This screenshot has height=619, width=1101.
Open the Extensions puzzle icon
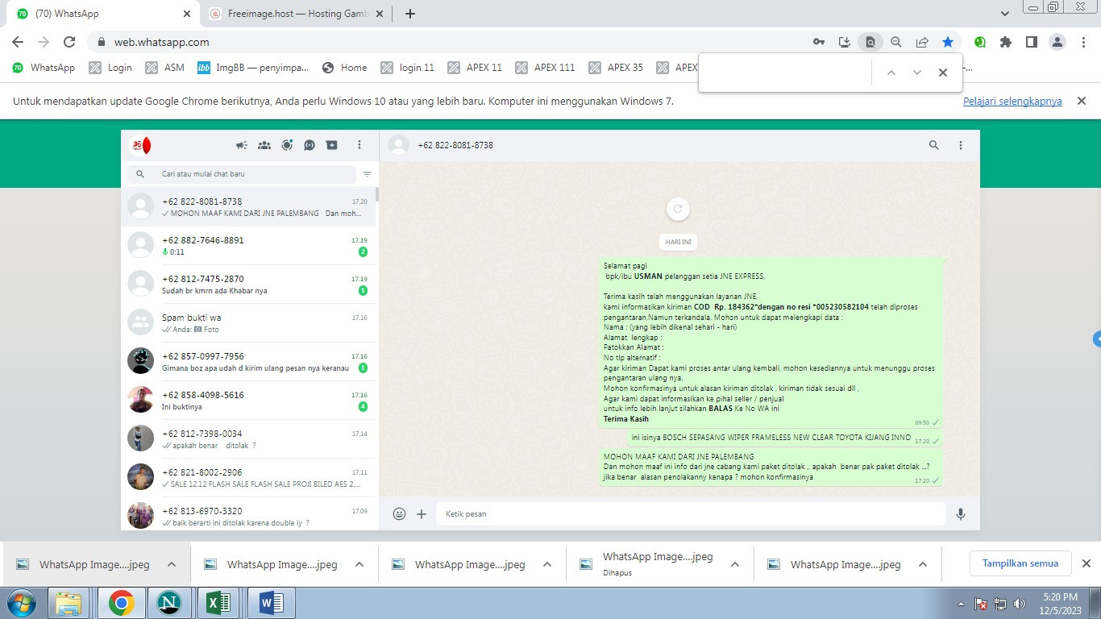click(x=1006, y=42)
